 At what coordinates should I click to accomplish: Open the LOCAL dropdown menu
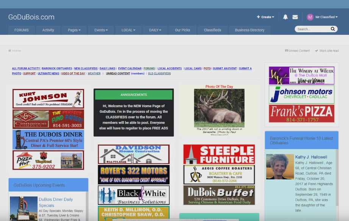[129, 30]
